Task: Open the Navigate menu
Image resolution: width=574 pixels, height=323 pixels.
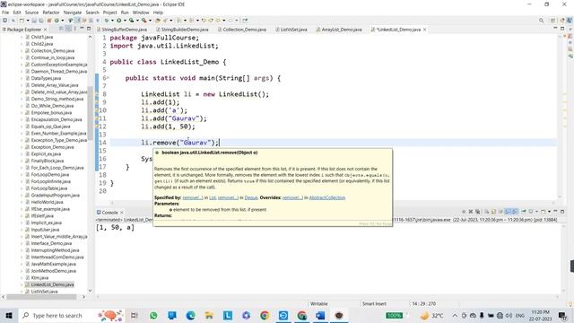Action: pyautogui.click(x=73, y=13)
